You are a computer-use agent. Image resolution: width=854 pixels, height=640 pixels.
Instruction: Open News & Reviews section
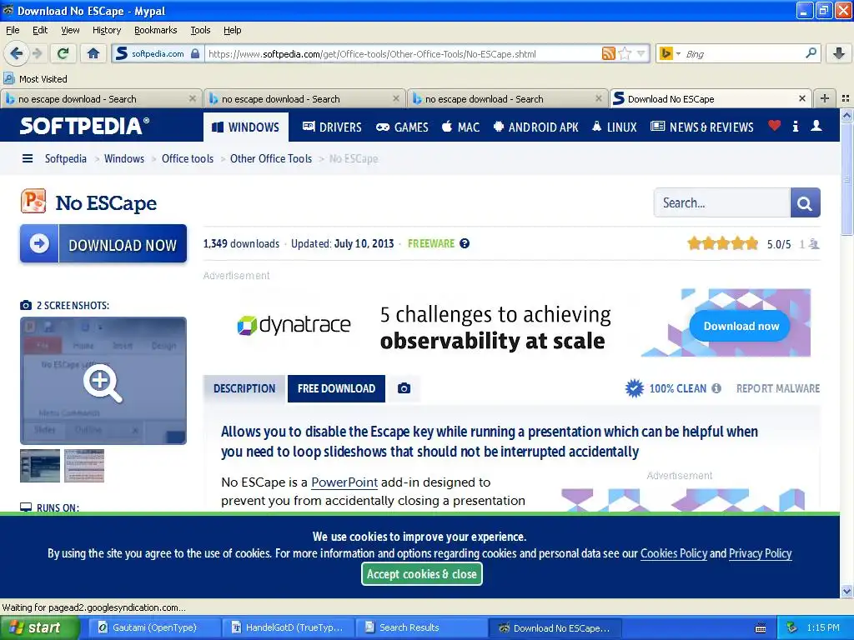[x=702, y=127]
